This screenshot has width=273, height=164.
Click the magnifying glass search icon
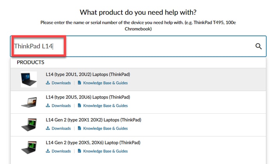[258, 46]
